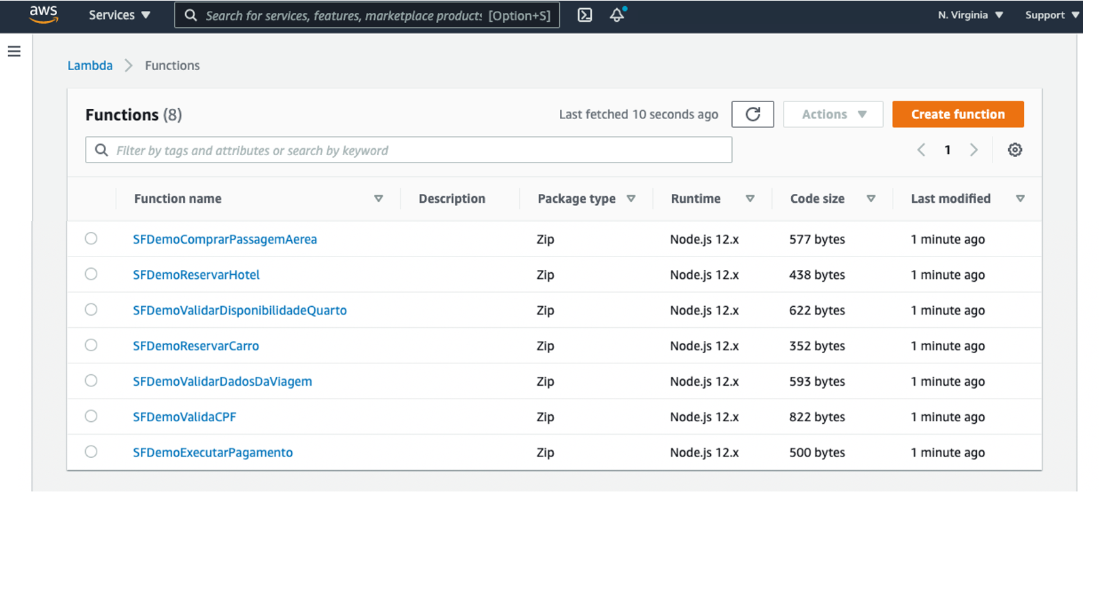
Task: Click the filter box magnifier icon
Action: click(x=101, y=150)
